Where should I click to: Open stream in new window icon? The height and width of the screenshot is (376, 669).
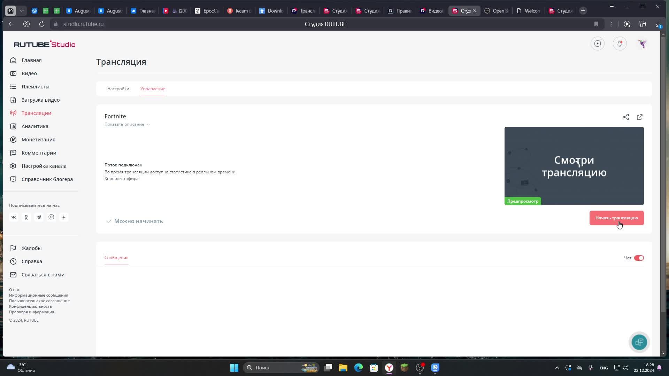click(640, 117)
